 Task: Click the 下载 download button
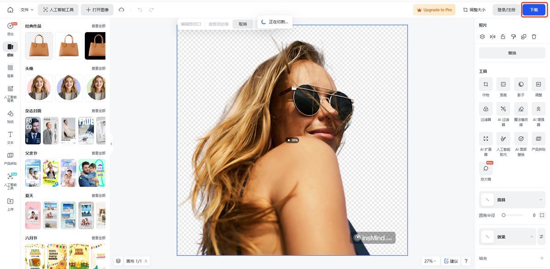click(x=534, y=10)
